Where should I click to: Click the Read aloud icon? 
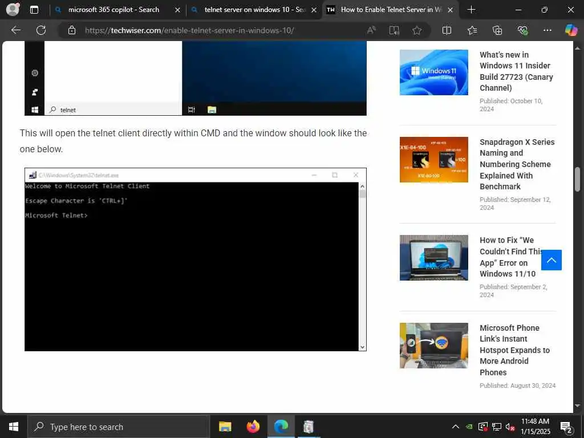(371, 30)
